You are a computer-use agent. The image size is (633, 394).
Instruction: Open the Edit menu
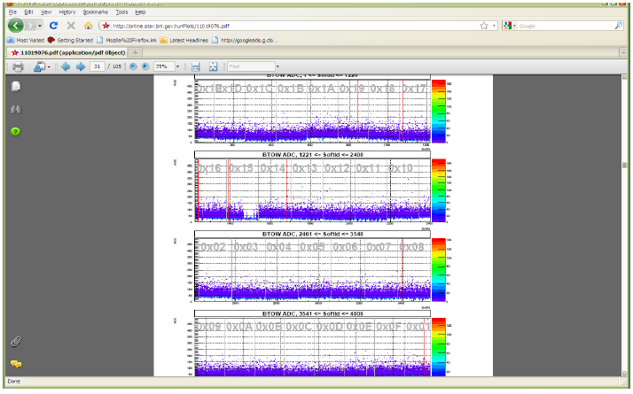pos(28,12)
